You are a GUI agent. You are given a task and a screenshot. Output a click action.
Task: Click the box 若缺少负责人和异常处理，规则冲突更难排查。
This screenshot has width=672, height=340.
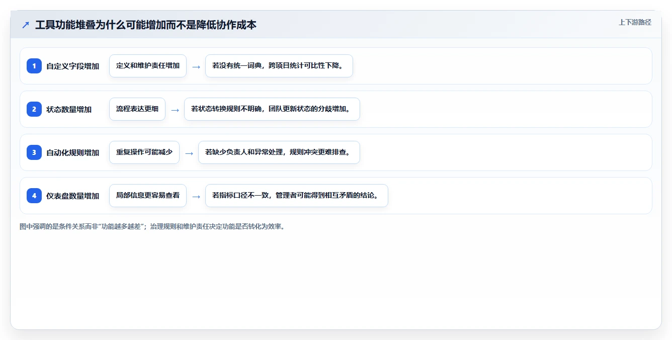[x=279, y=152]
